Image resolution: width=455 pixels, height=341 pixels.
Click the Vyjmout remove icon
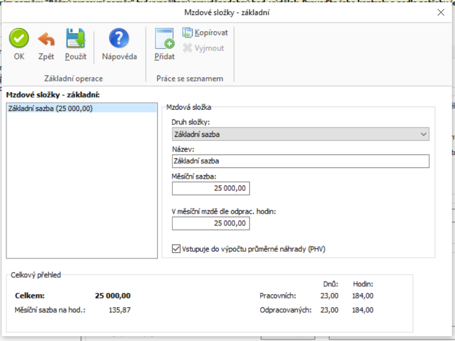point(188,48)
